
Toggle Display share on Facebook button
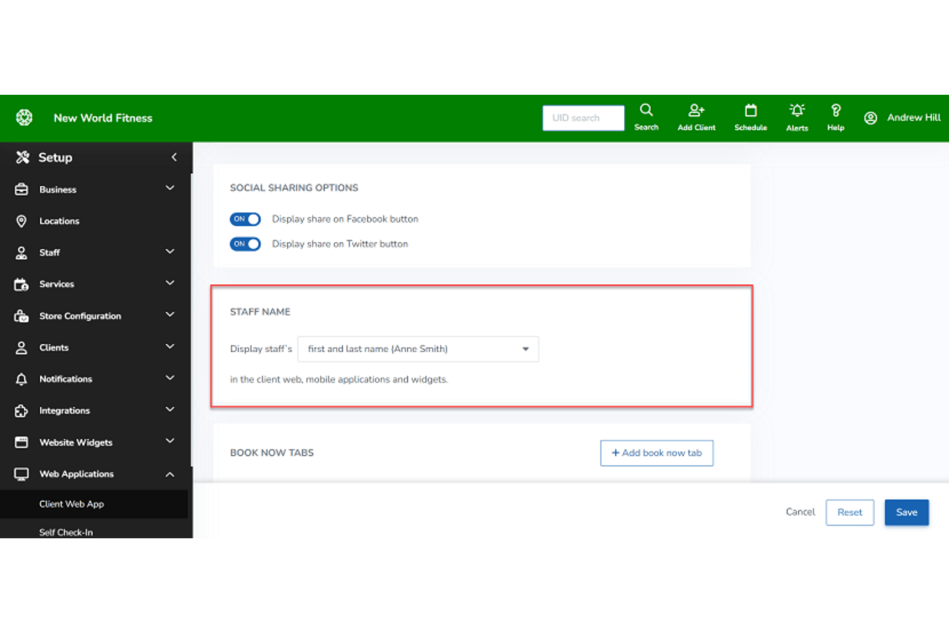pos(245,219)
